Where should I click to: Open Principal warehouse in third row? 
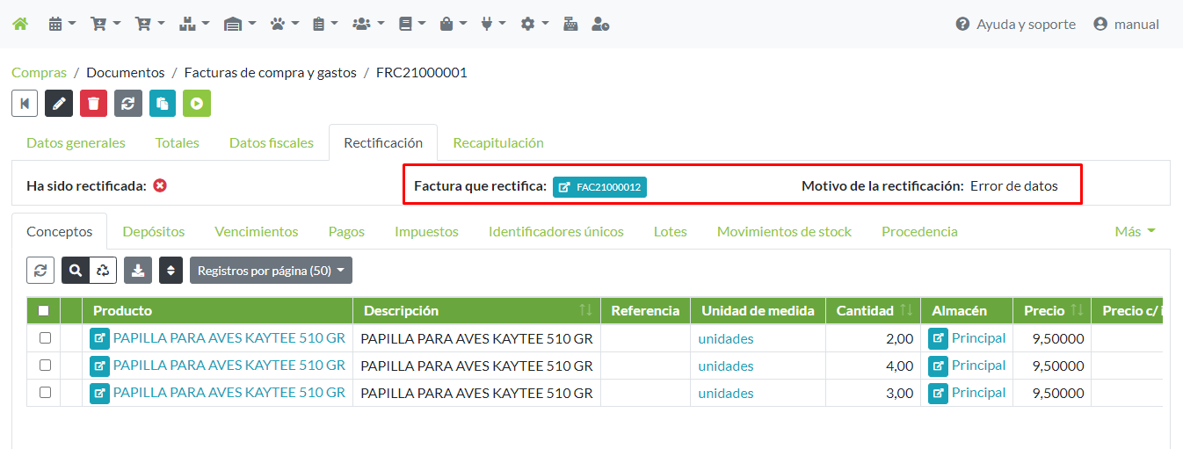point(978,393)
